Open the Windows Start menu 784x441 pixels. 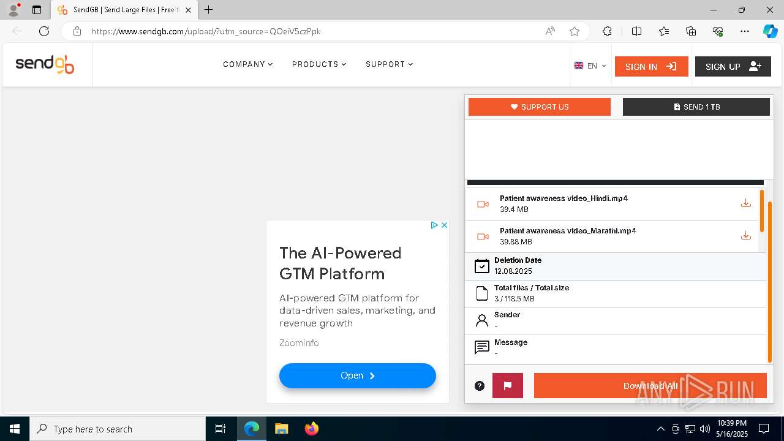[15, 429]
